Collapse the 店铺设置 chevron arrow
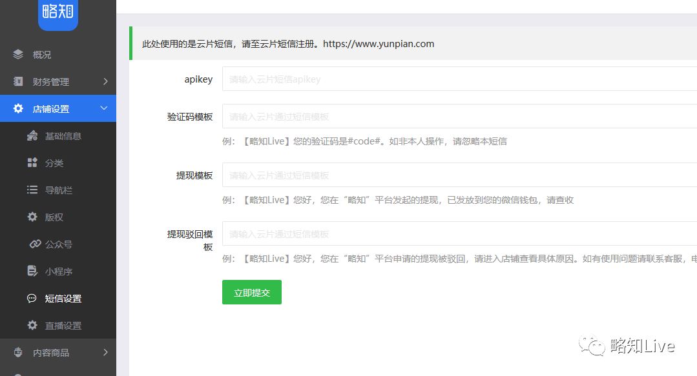Screen dimensions: 697x376 click(x=104, y=108)
